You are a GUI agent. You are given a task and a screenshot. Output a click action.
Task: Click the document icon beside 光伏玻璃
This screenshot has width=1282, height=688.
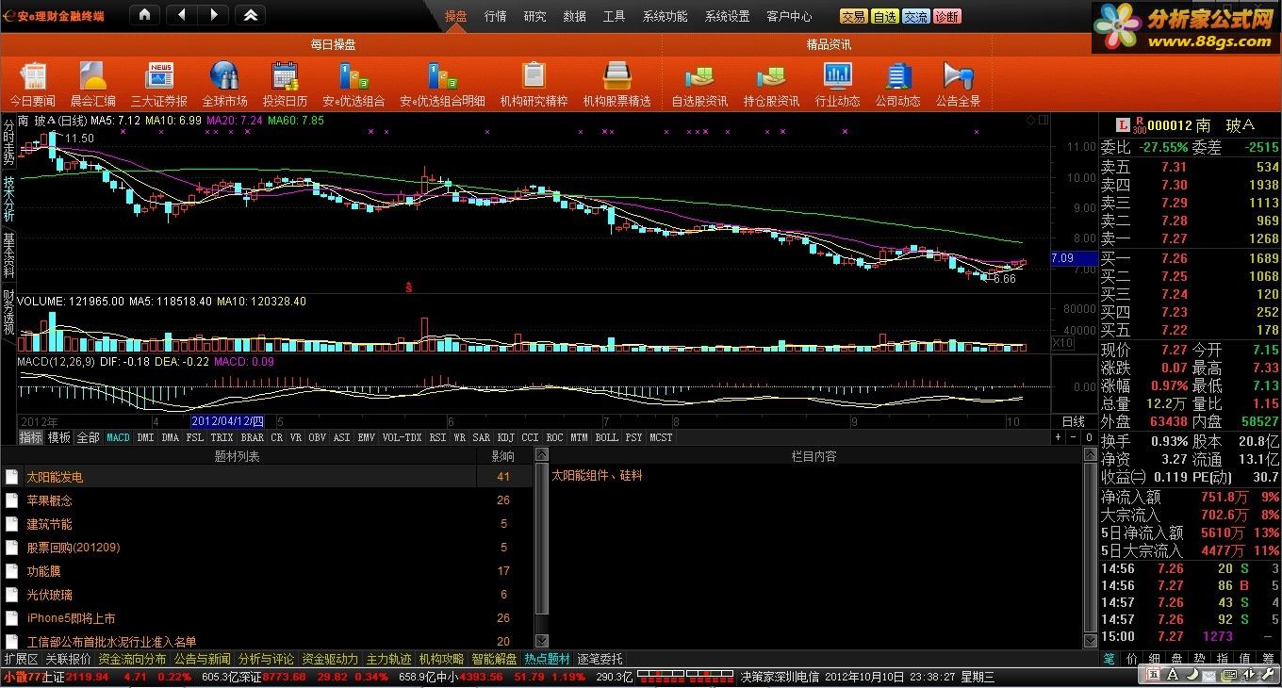click(x=12, y=595)
